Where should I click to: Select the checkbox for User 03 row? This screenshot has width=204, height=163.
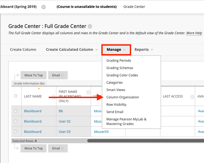point(16,131)
